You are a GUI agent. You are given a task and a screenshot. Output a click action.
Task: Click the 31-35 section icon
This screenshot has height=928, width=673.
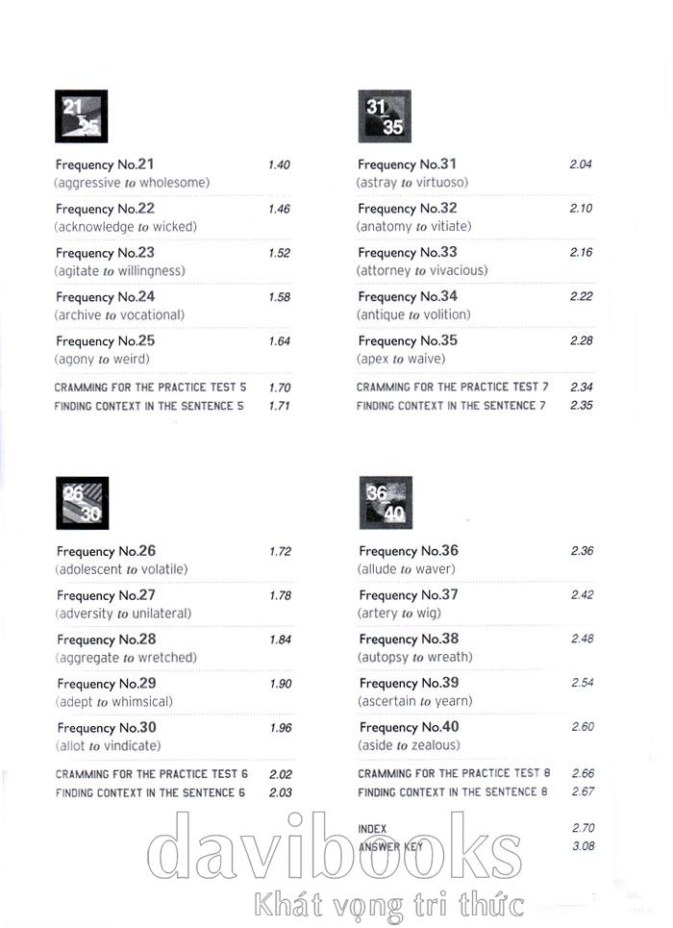pyautogui.click(x=385, y=116)
